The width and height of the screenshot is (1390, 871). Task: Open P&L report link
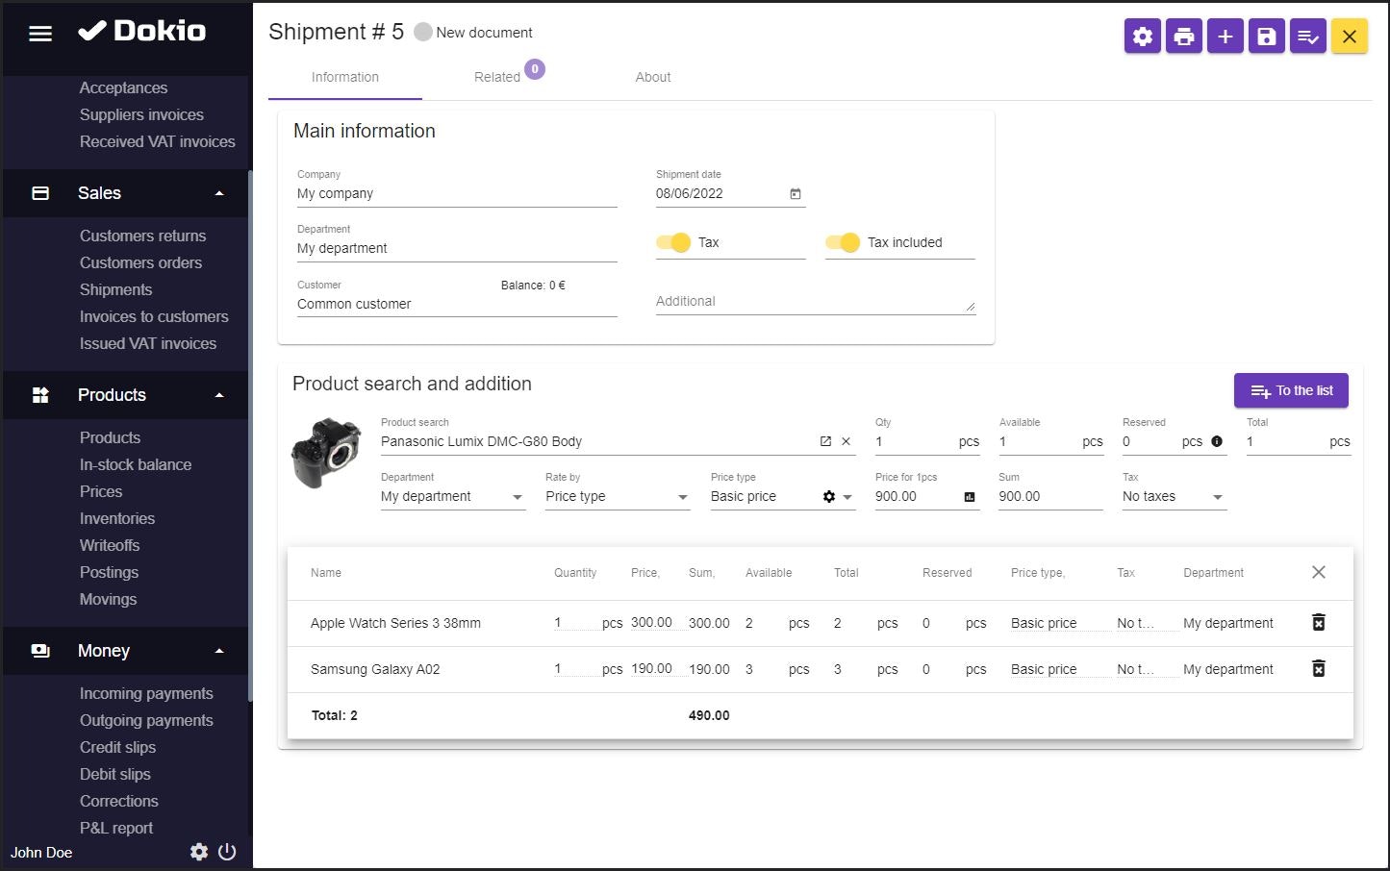[x=116, y=828]
